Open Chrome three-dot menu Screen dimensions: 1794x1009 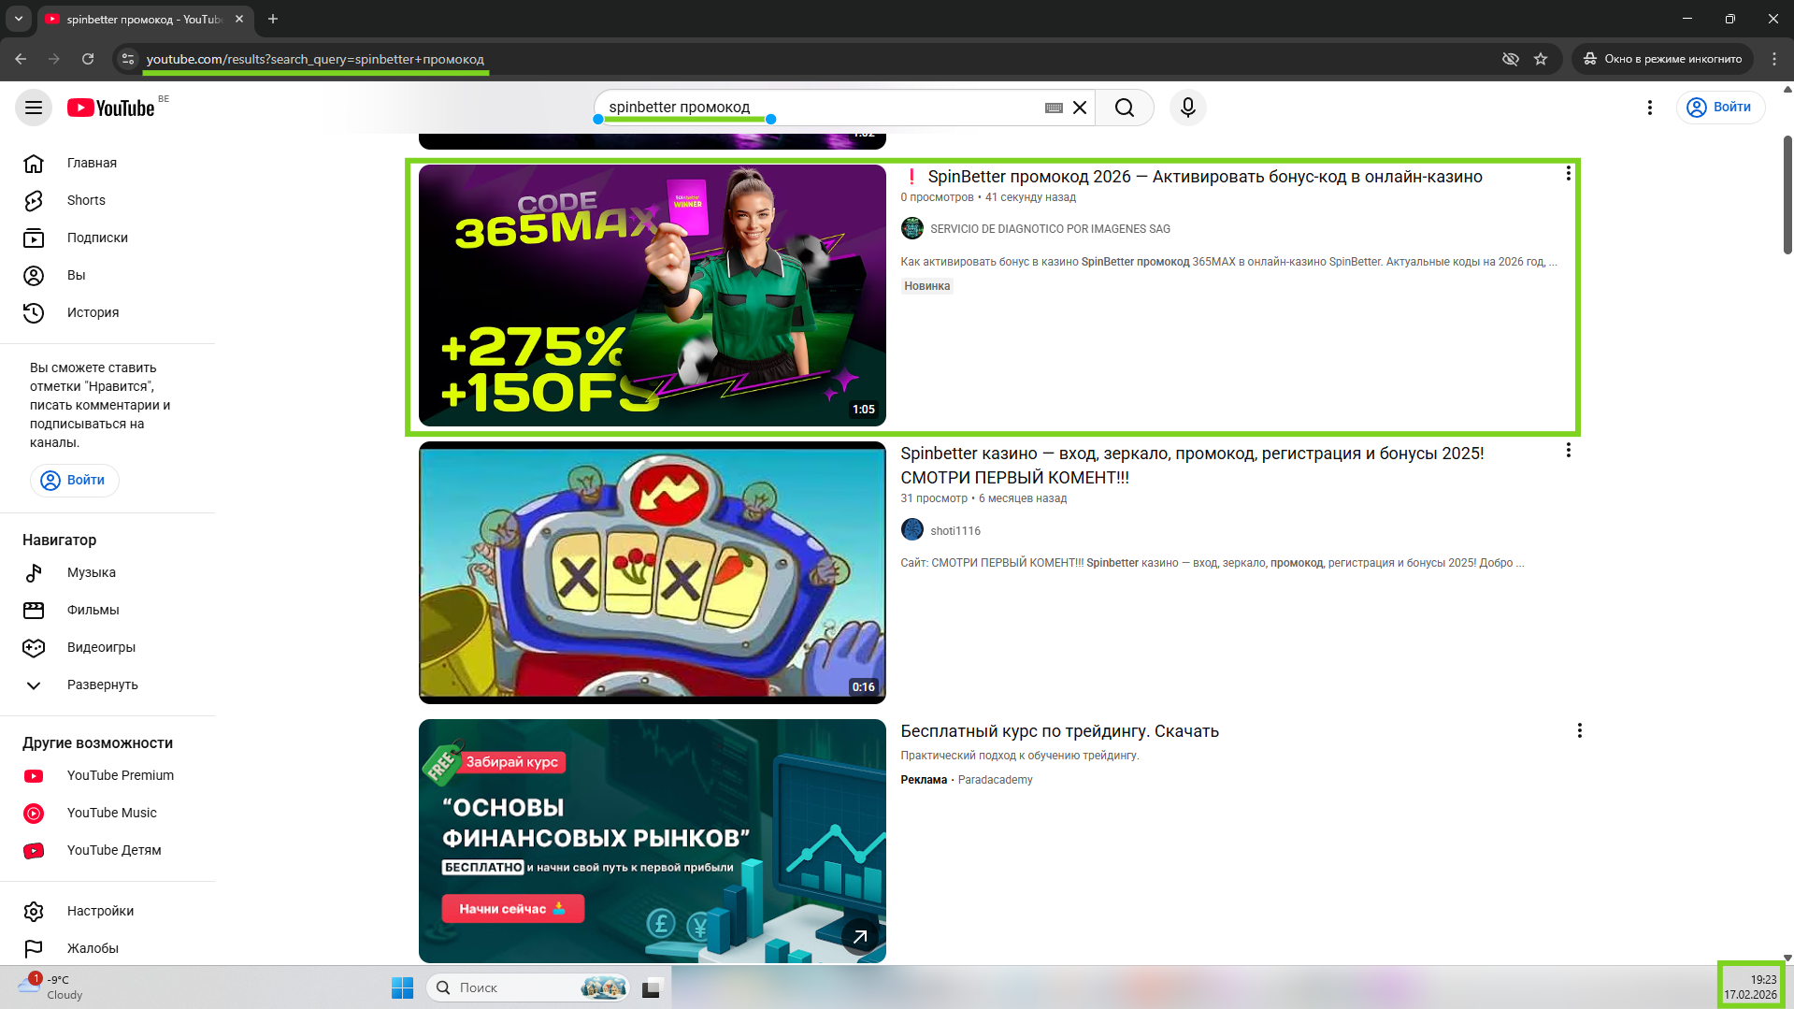[1774, 59]
